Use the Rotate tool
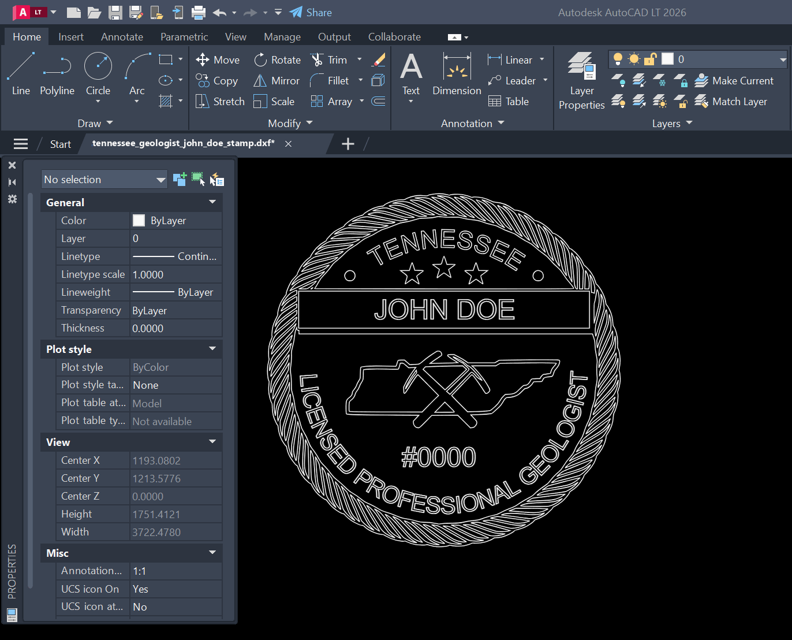This screenshot has width=792, height=640. point(278,59)
